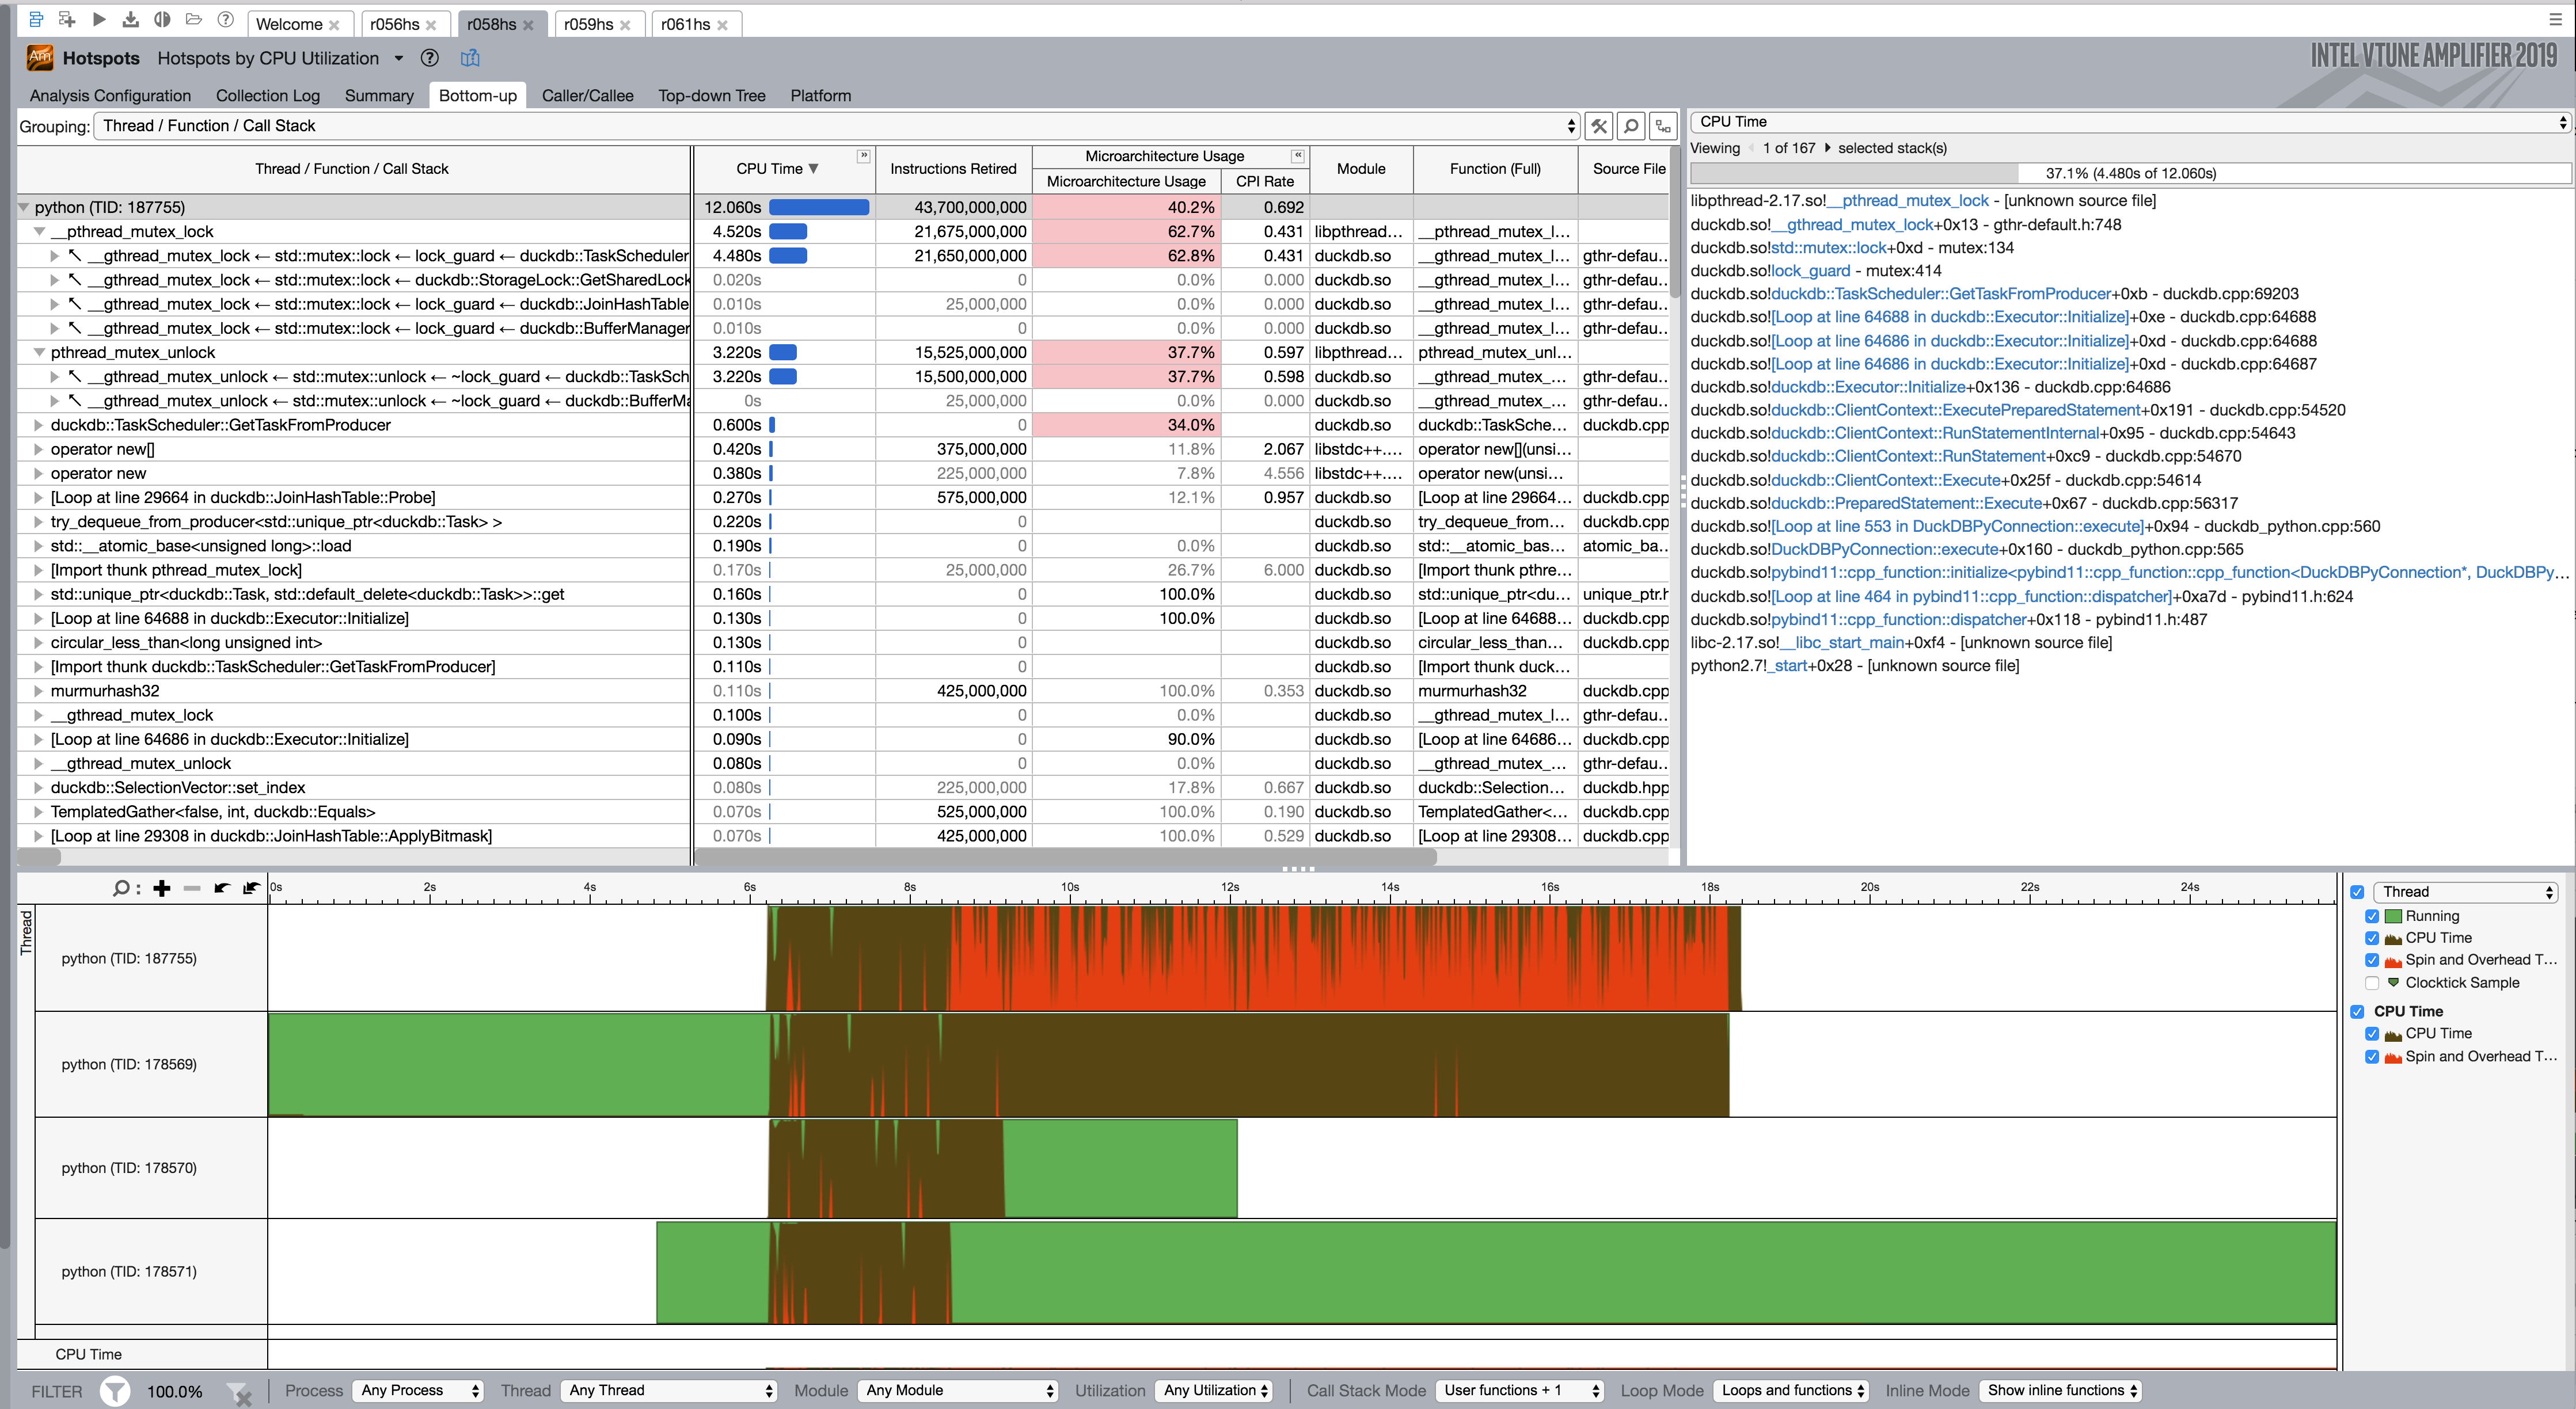
Task: Open the Call Stack Mode dropdown
Action: pyautogui.click(x=1520, y=1391)
